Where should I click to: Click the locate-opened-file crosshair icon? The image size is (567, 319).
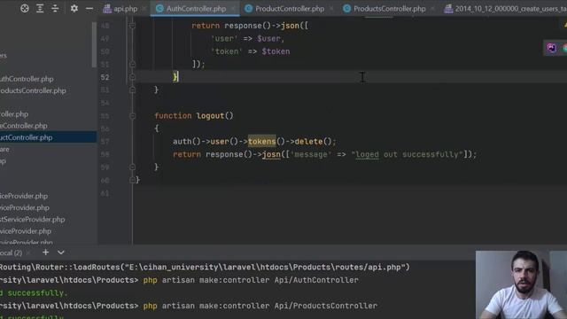(x=25, y=8)
